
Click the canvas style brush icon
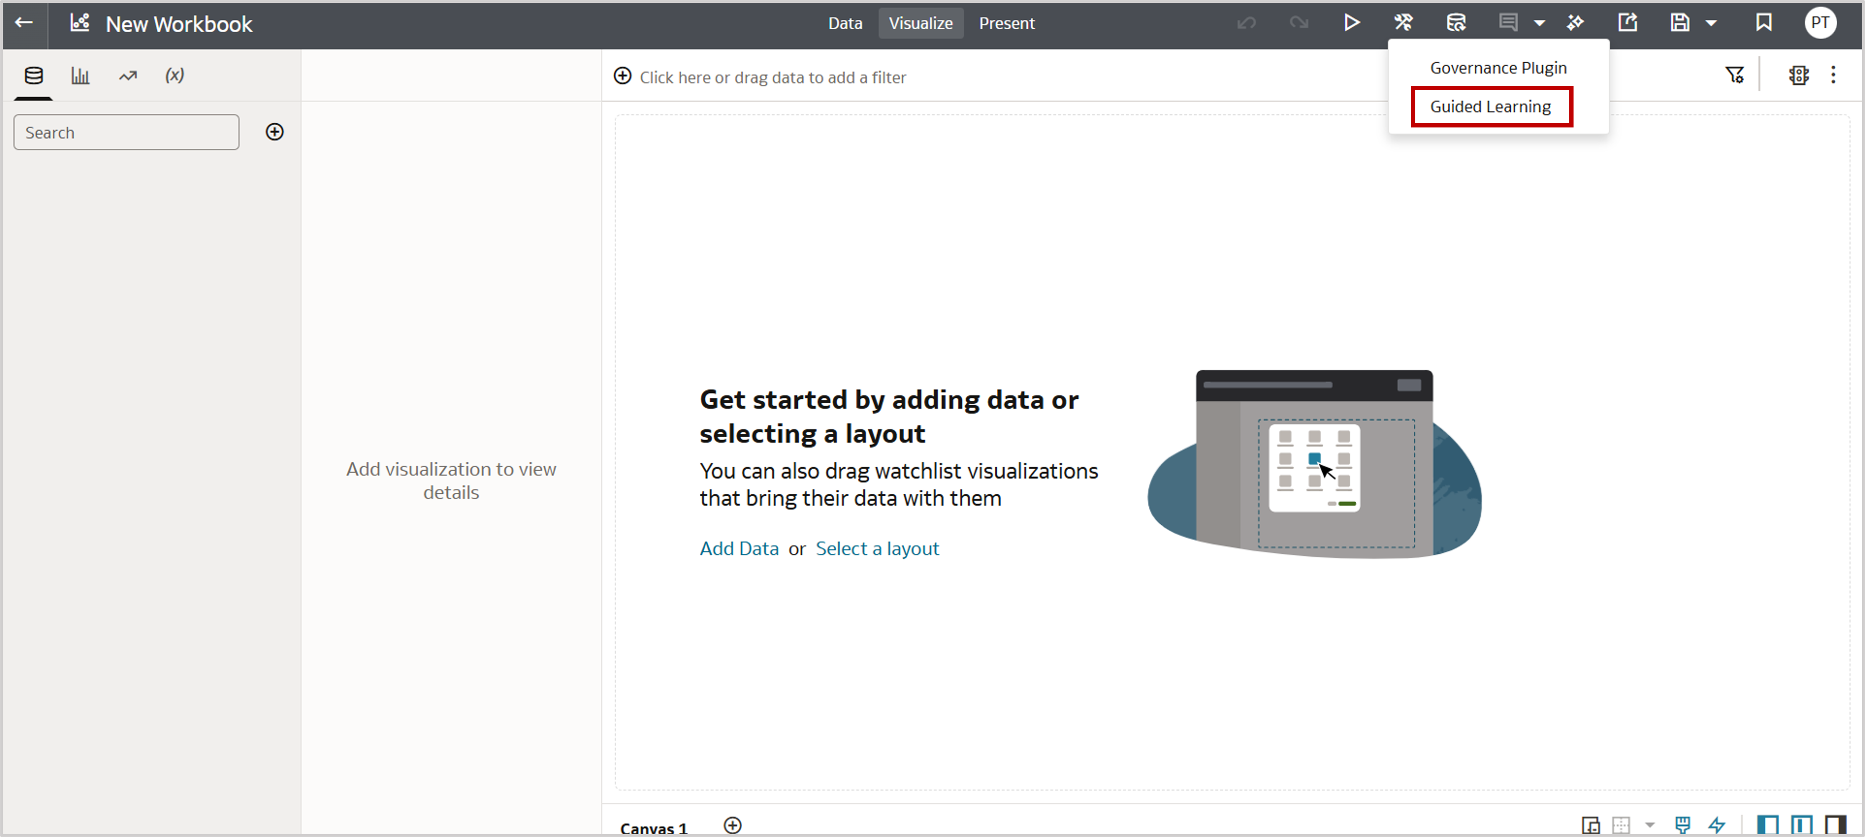pos(1683,825)
